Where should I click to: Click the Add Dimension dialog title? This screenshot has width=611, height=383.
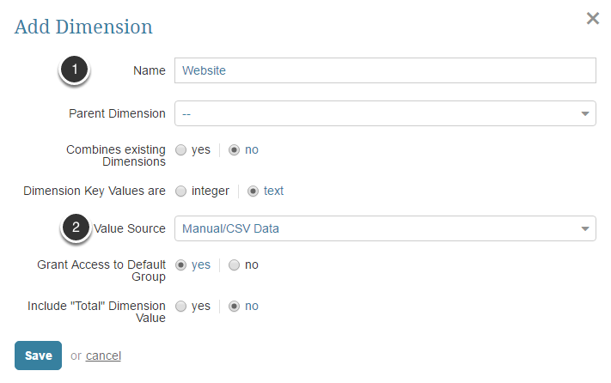(x=83, y=27)
